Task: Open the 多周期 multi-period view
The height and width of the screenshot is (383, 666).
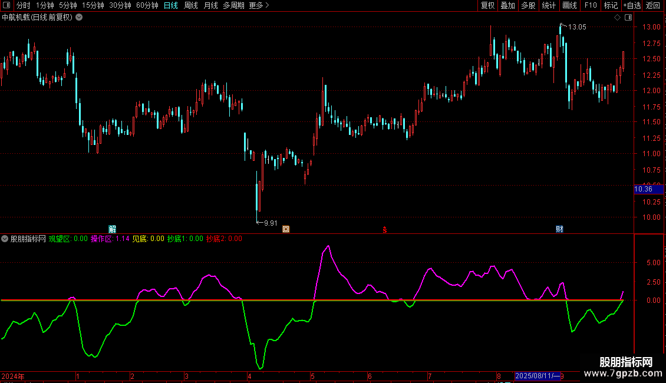Action: tap(233, 5)
